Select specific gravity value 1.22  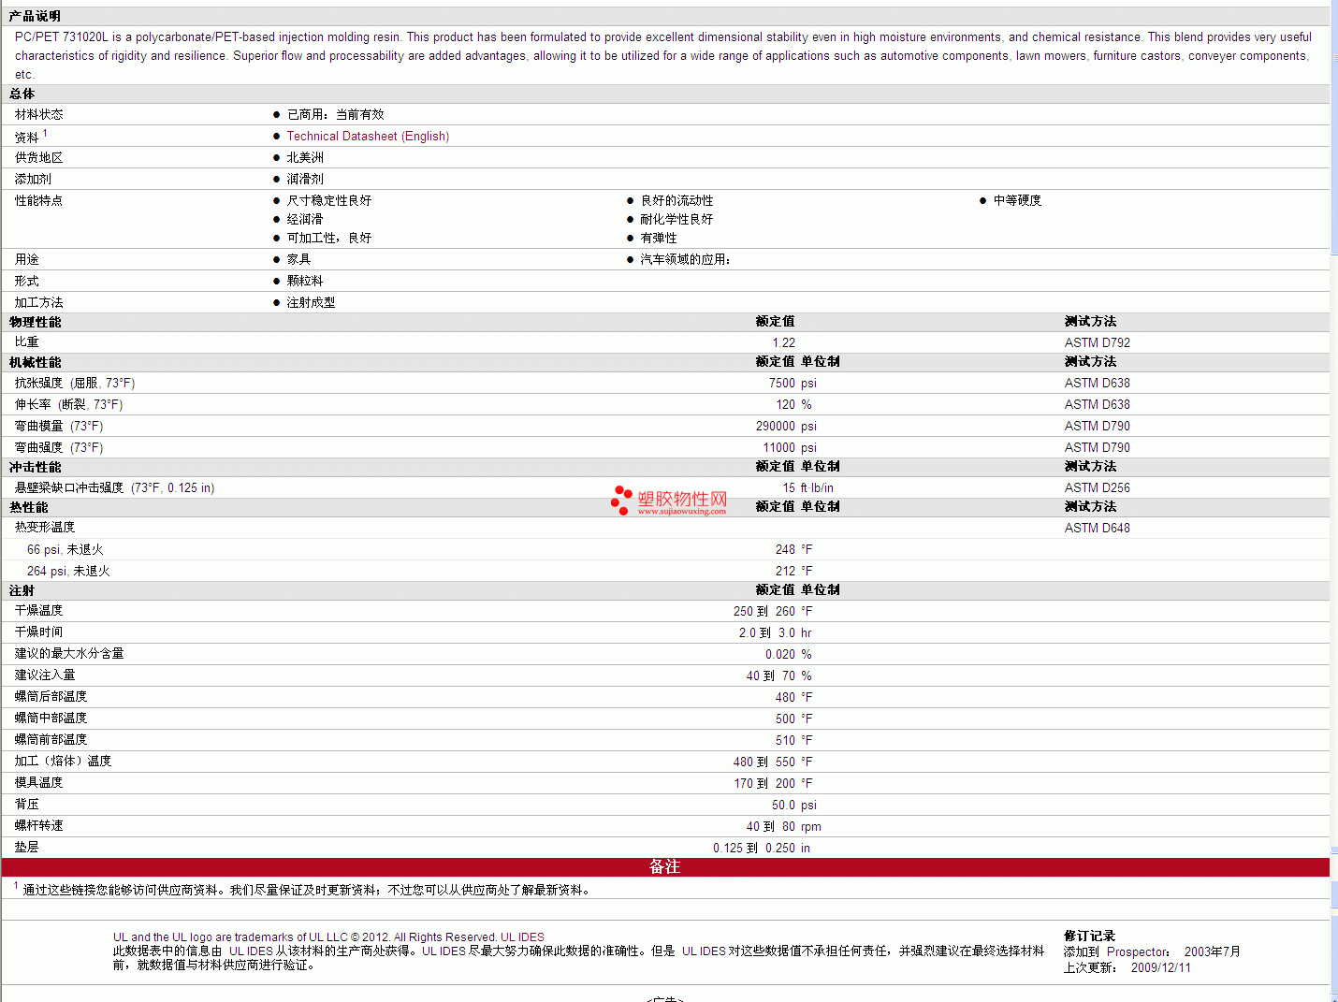[783, 342]
